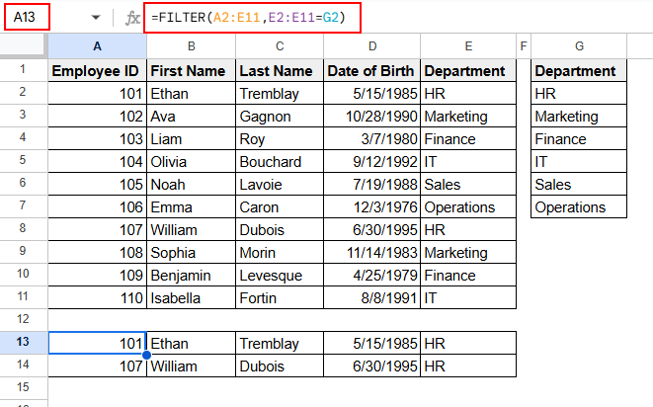
Task: Select cell G2 containing HR
Action: pyautogui.click(x=579, y=94)
